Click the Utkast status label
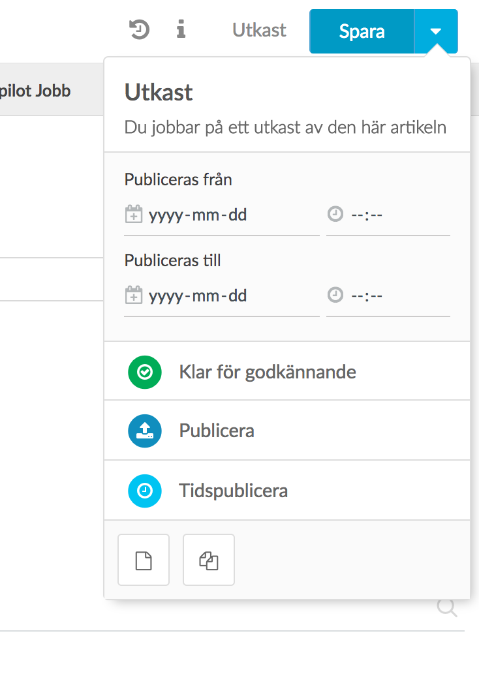This screenshot has width=479, height=689. (258, 30)
